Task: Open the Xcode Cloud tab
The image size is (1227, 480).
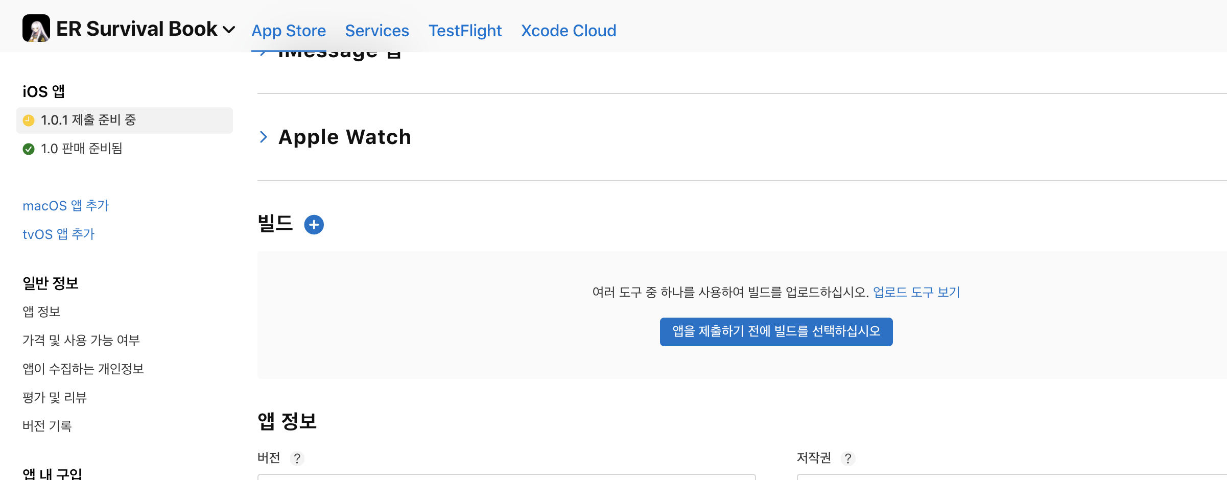Action: pyautogui.click(x=569, y=31)
